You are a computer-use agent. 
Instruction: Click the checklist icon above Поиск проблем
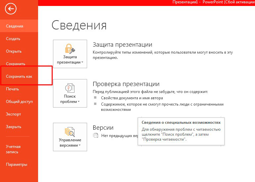click(x=70, y=88)
